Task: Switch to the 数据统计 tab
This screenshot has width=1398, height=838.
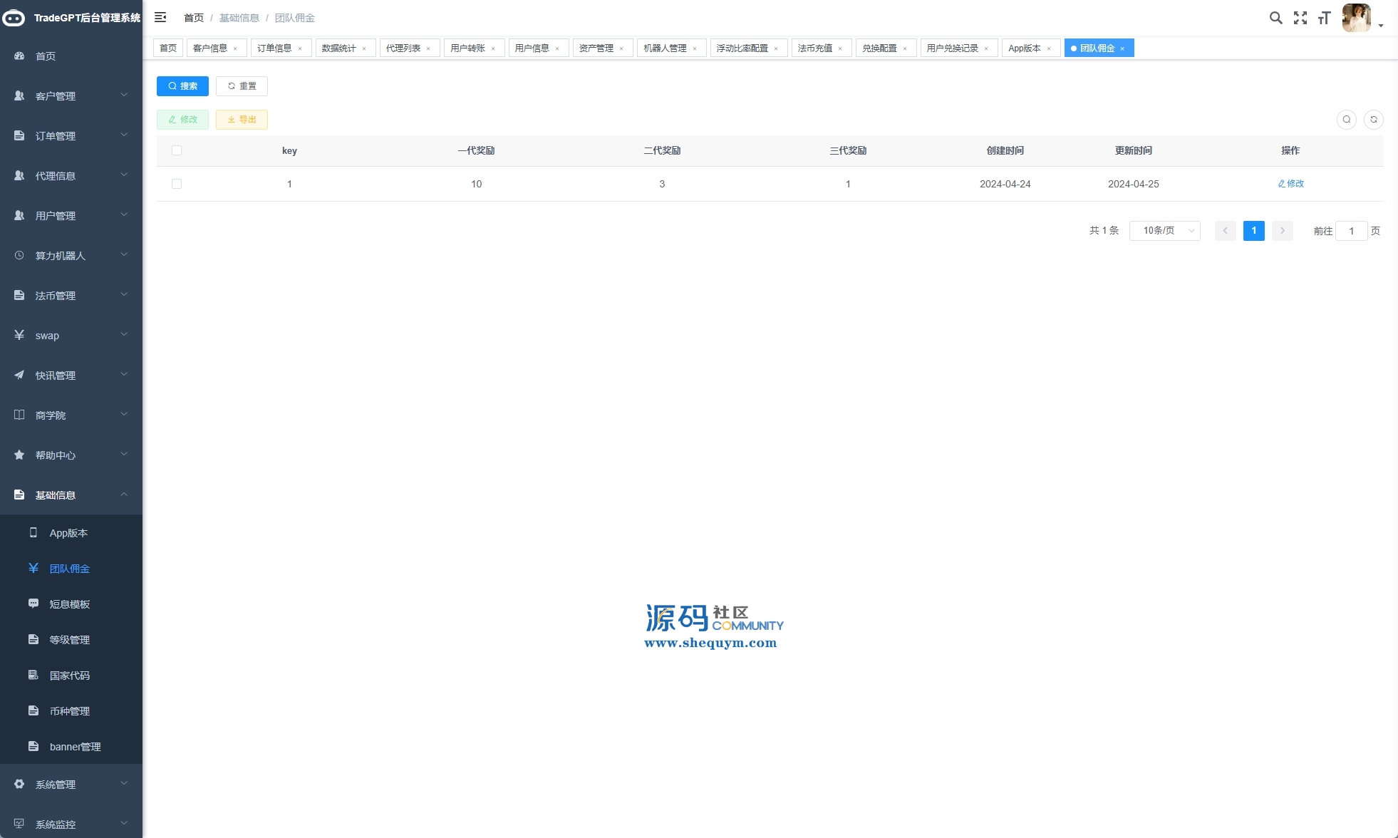Action: [338, 48]
